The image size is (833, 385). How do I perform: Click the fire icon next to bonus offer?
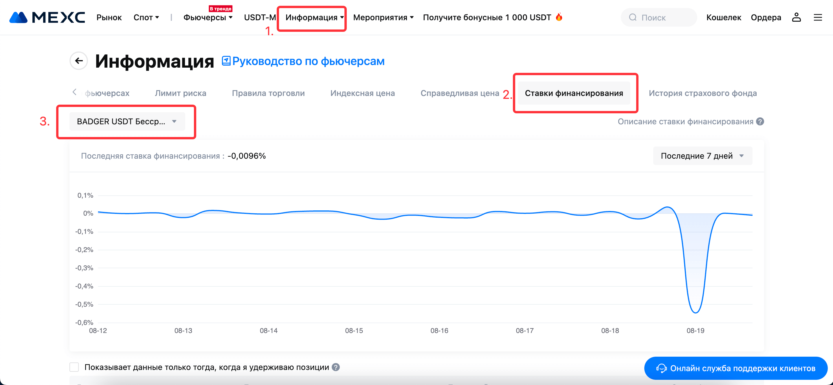pyautogui.click(x=559, y=17)
